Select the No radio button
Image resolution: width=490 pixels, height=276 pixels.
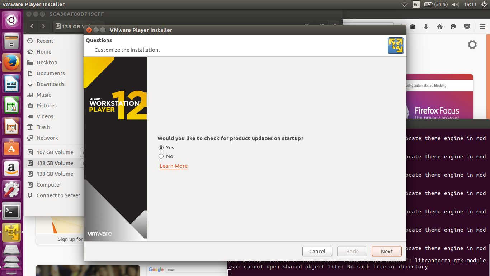pos(161,156)
